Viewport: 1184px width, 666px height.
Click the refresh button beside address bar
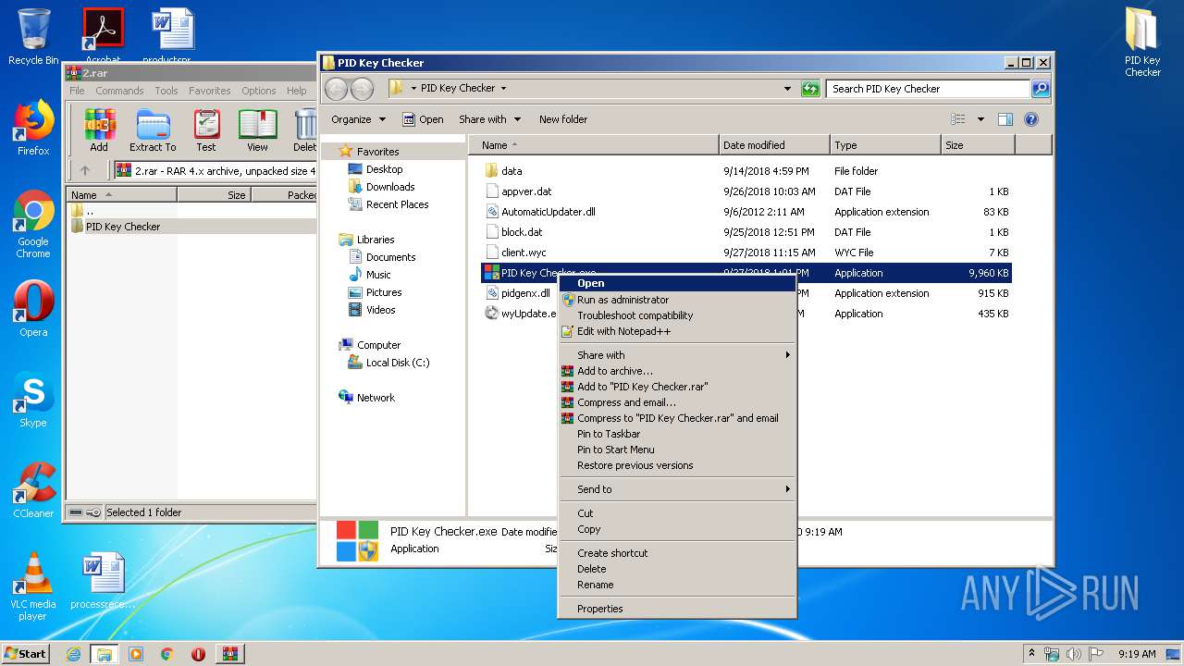point(810,89)
